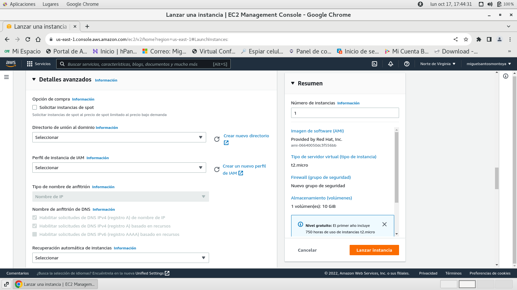Open the Lugares menu in top panel
This screenshot has width=517, height=290.
pos(50,4)
